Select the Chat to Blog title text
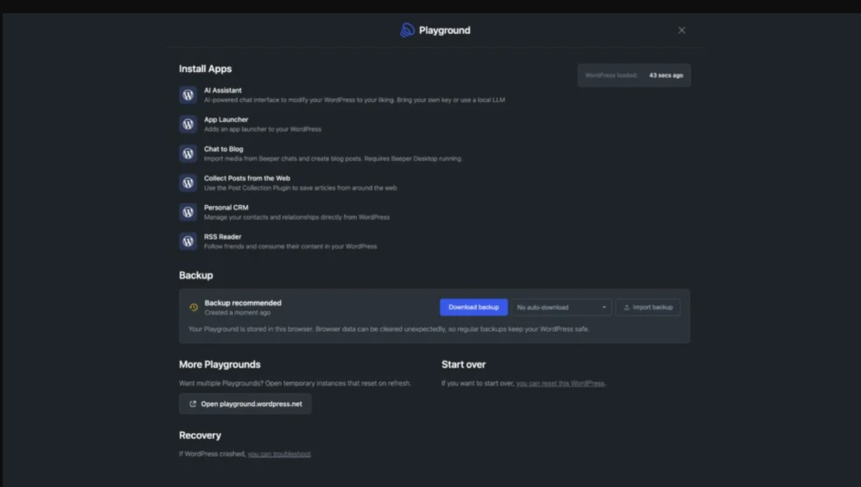 point(223,149)
